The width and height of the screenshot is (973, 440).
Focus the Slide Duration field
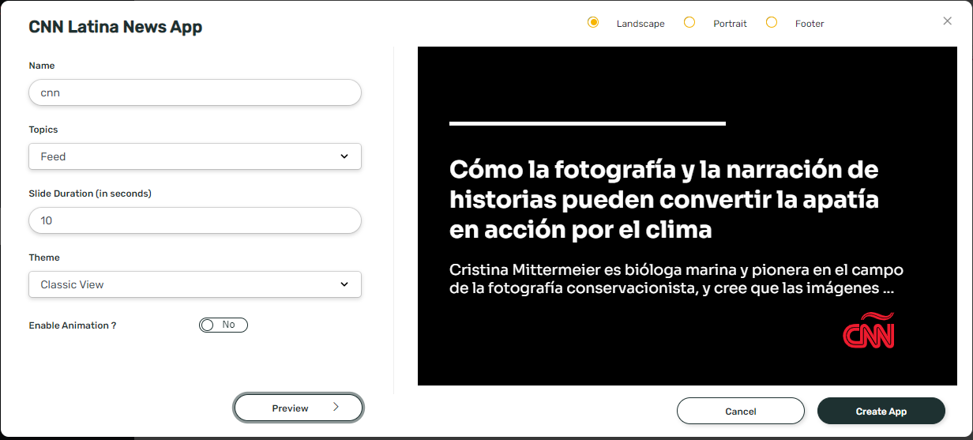tap(195, 220)
